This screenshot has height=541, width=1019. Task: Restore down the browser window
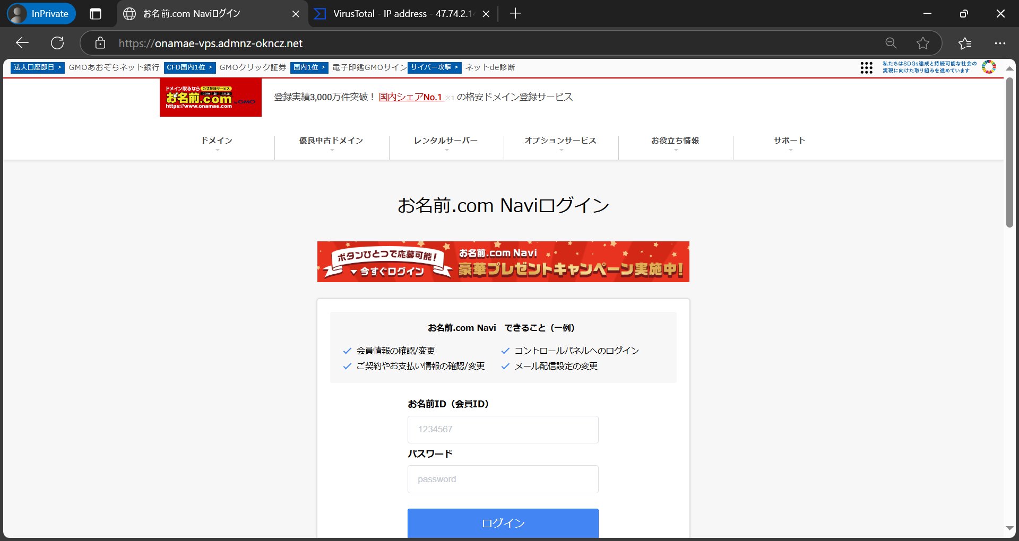point(964,14)
